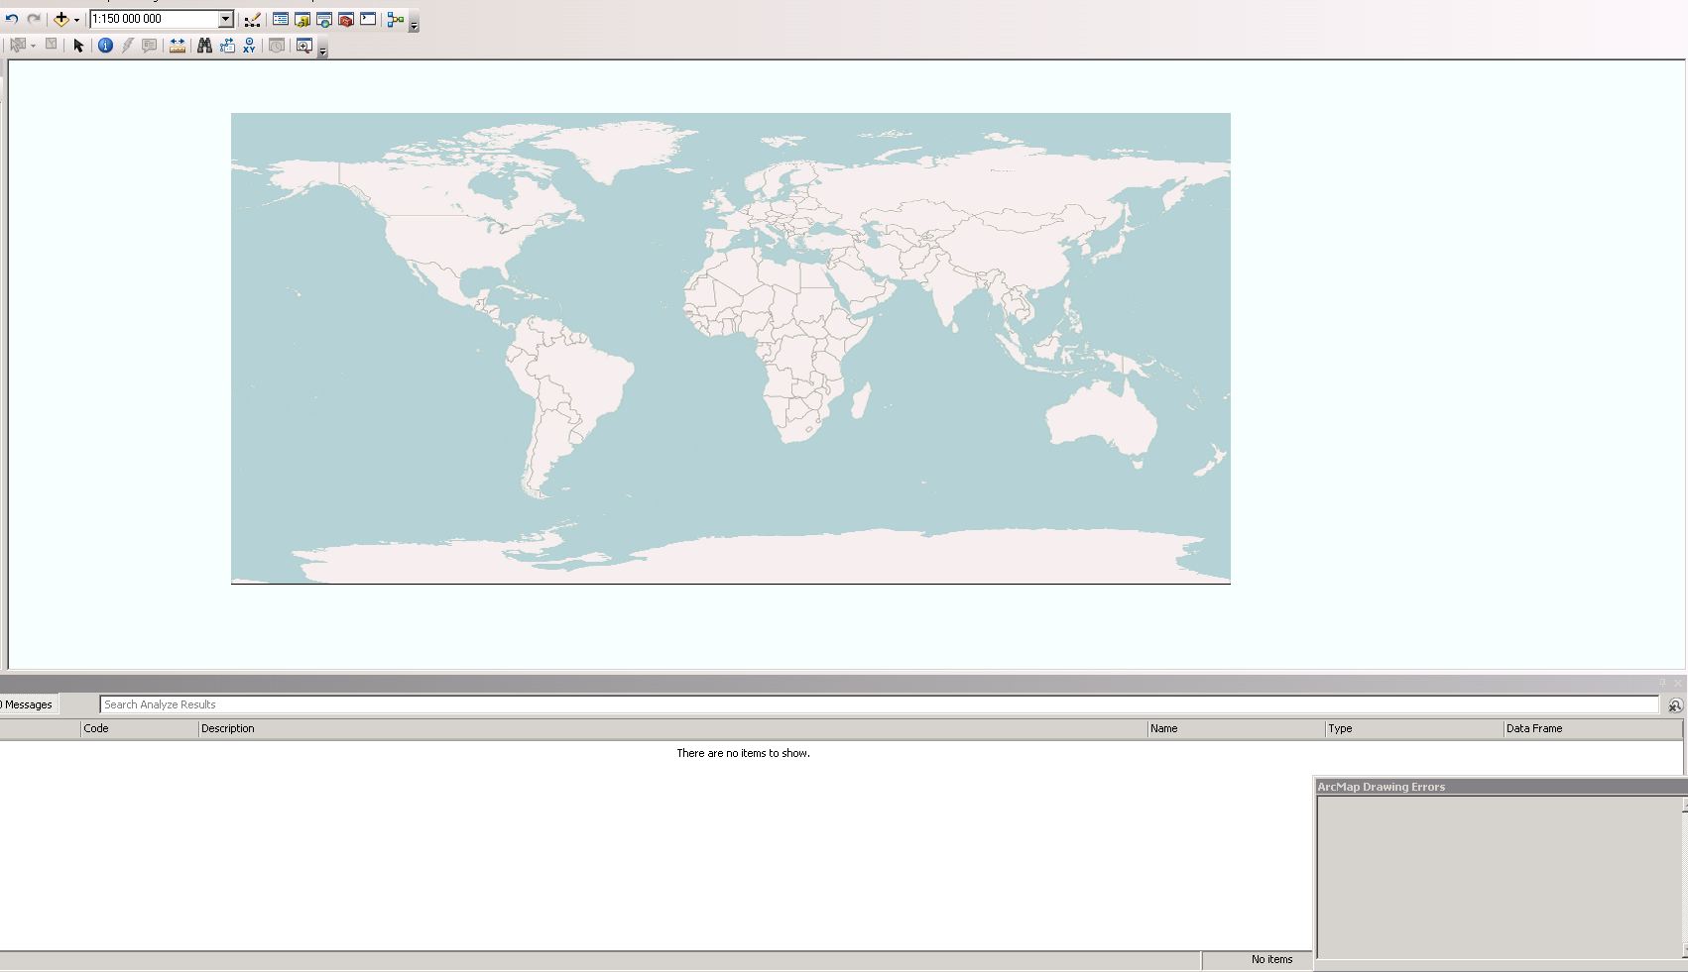The image size is (1688, 972).
Task: Open the Table of Contents window icon
Action: 281,19
